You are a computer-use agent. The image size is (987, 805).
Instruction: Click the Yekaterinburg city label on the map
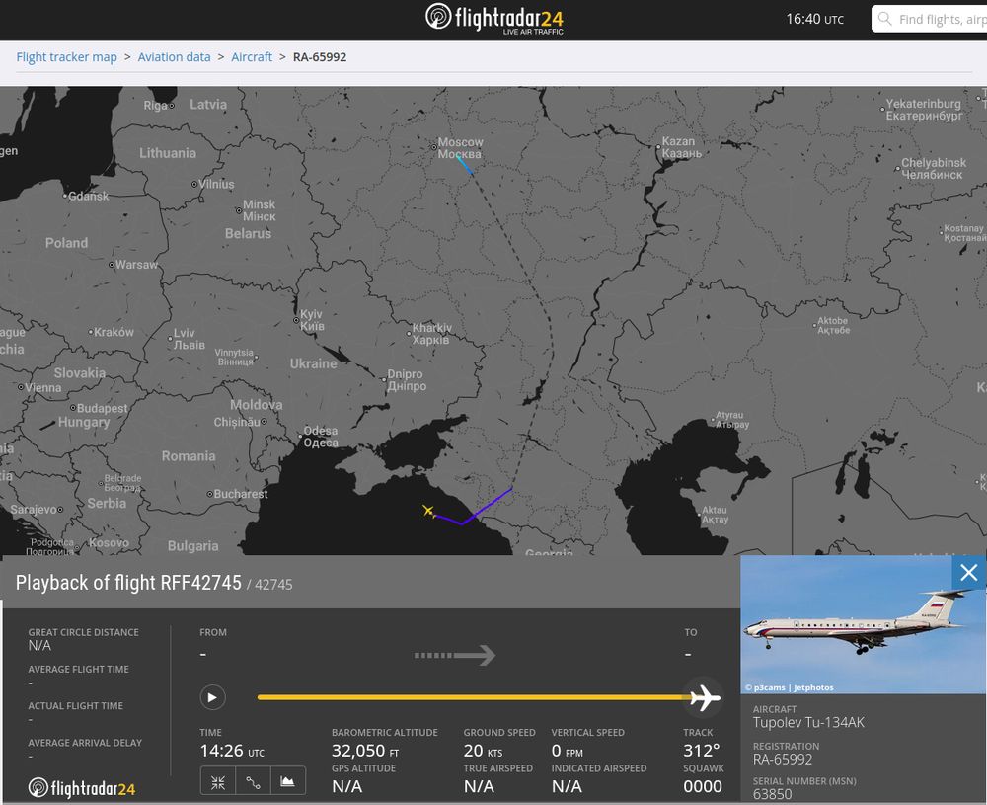[924, 110]
